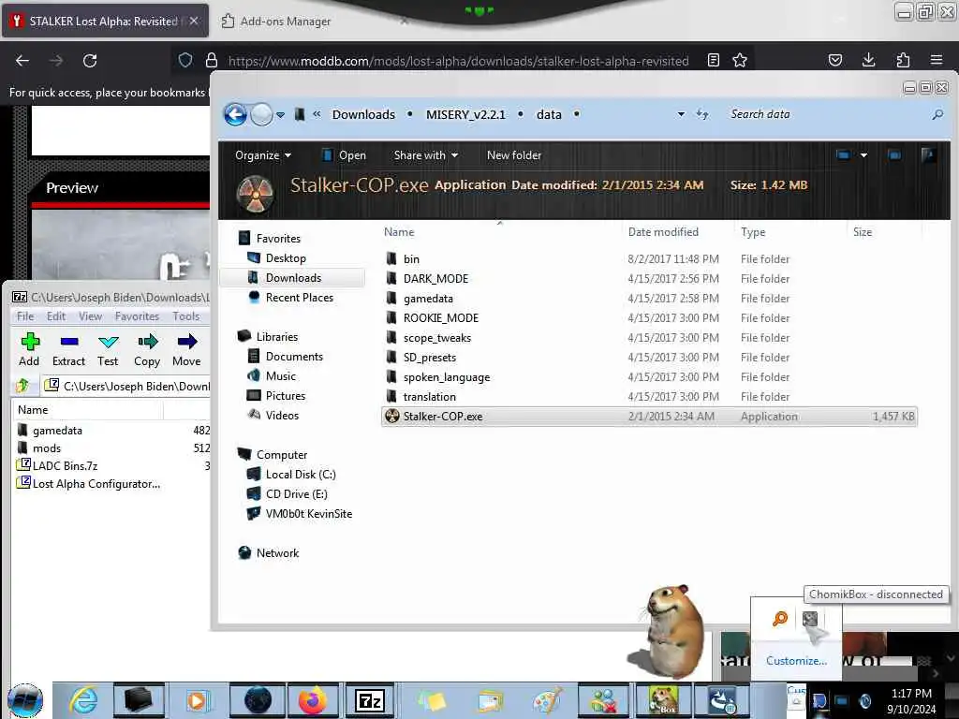Click the Explorer Forward navigation arrow
The width and height of the screenshot is (959, 719).
(262, 114)
